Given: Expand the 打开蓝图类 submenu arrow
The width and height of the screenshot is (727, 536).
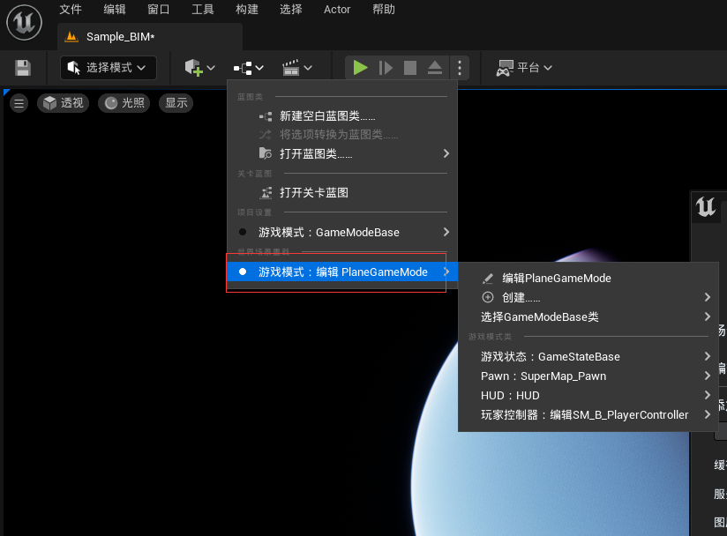Looking at the screenshot, I should (x=446, y=153).
